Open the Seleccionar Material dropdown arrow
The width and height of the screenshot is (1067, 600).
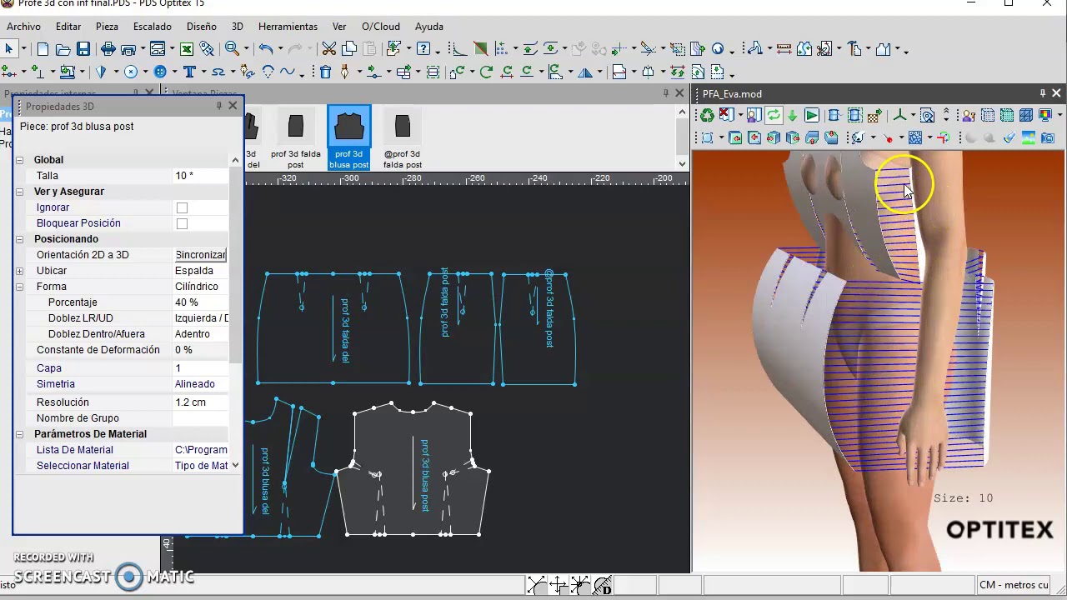235,466
